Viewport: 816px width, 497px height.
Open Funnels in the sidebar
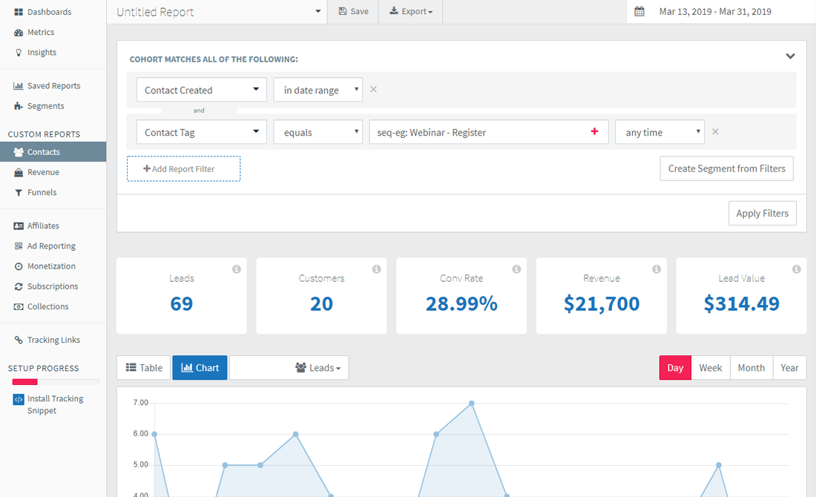click(42, 192)
